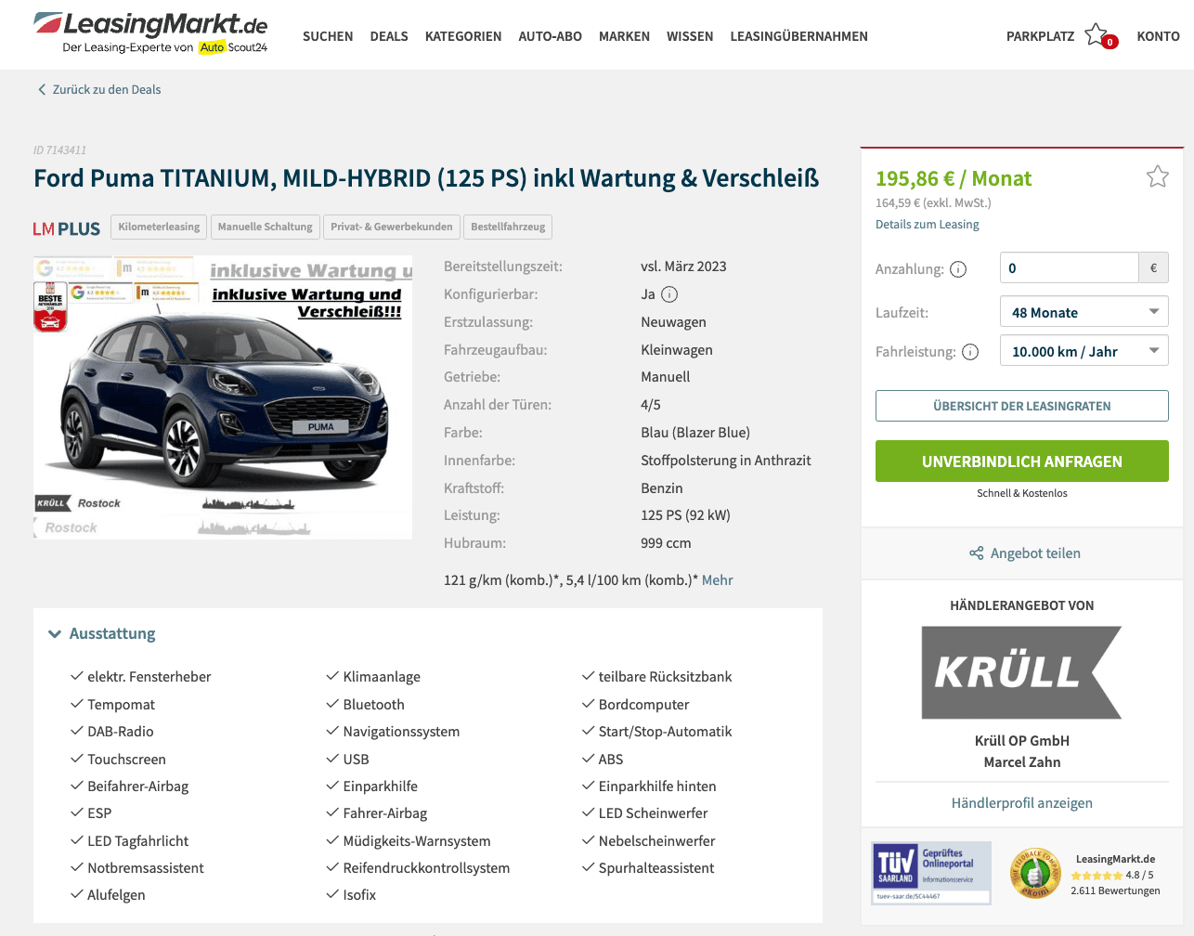This screenshot has height=936, width=1194.
Task: Click the share icon by Angebot teilen
Action: [x=976, y=553]
